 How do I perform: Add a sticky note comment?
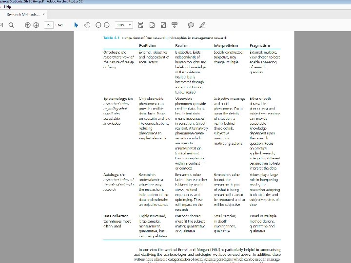tap(191, 25)
